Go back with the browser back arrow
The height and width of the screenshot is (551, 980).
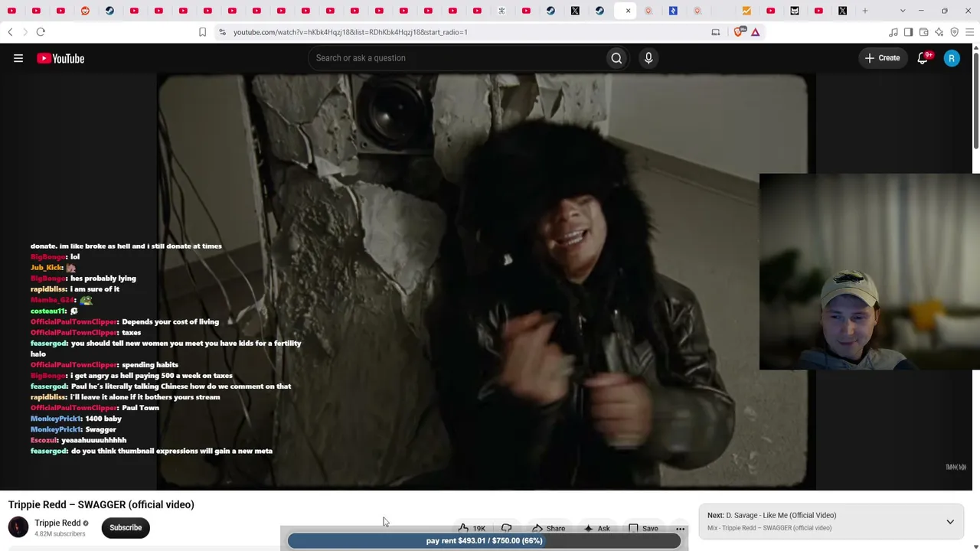pos(10,32)
